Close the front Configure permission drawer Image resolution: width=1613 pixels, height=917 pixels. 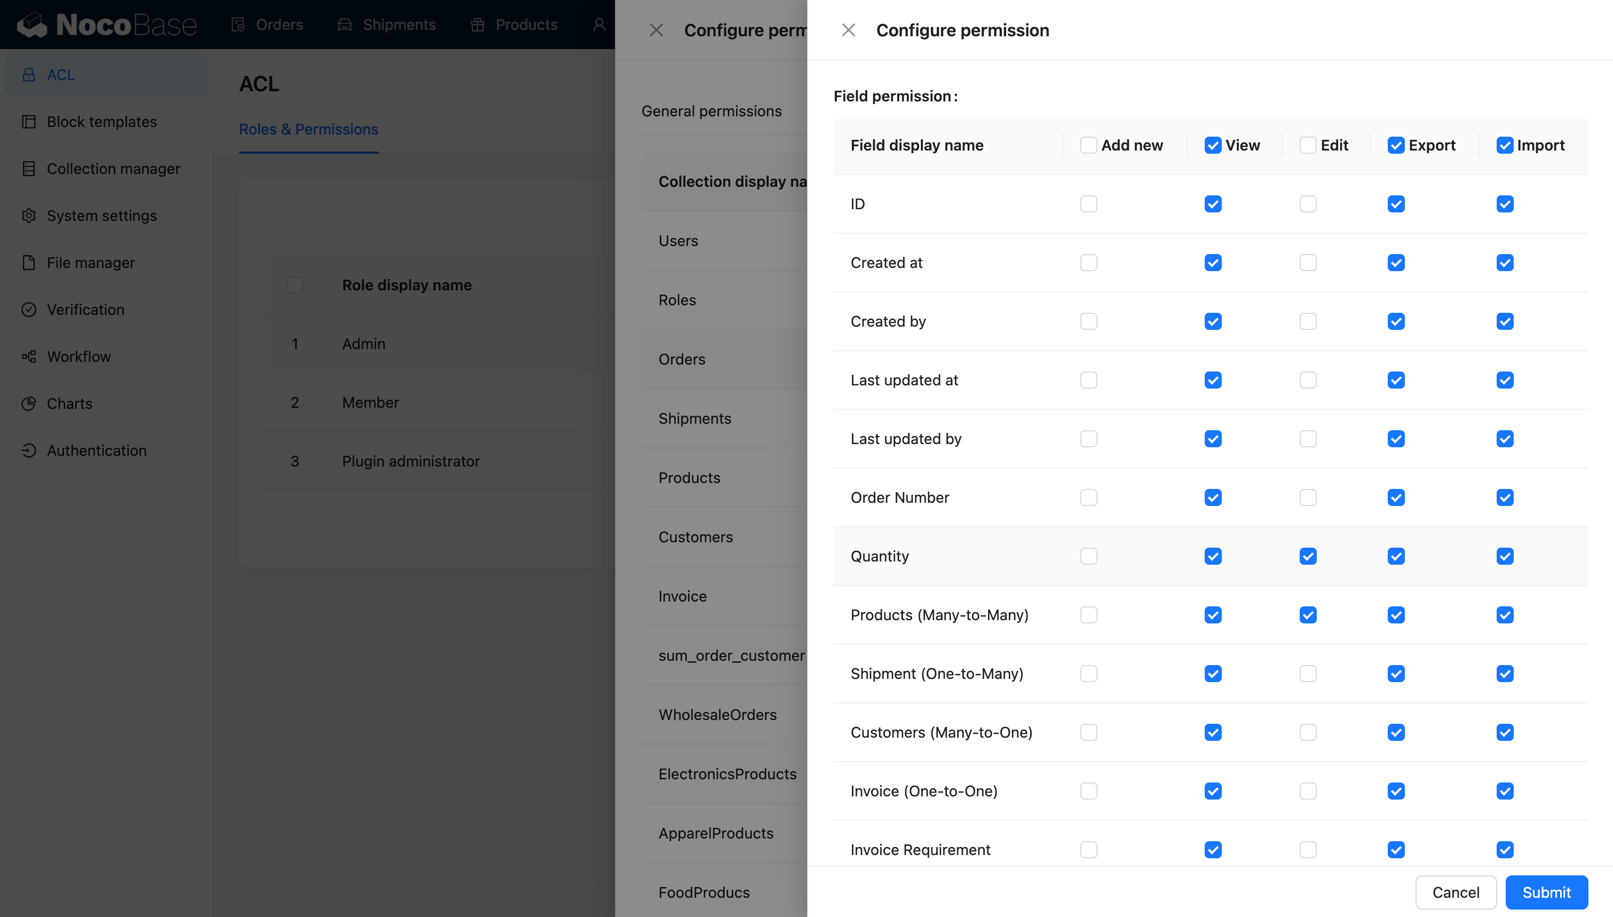tap(848, 30)
